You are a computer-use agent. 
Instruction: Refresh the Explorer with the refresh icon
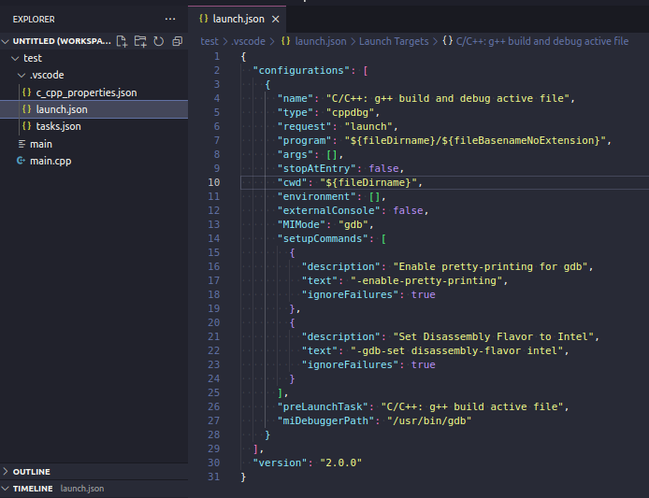[159, 41]
